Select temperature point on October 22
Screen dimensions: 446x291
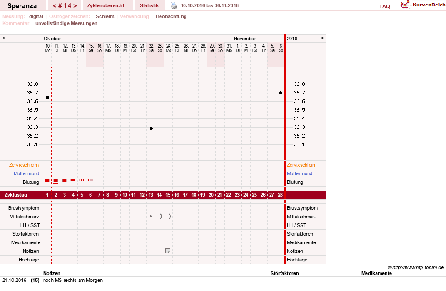(x=151, y=128)
